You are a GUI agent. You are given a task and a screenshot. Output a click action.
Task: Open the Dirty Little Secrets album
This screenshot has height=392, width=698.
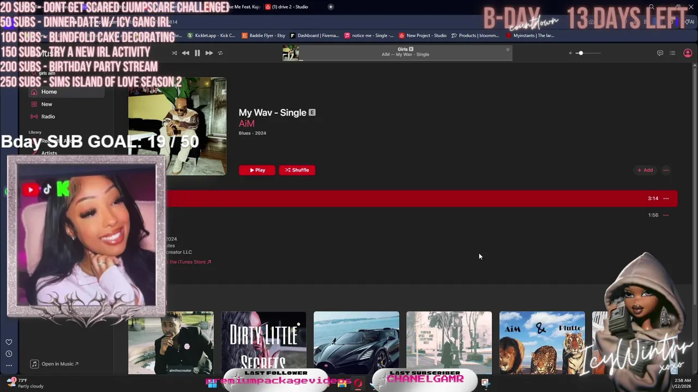[x=263, y=343]
